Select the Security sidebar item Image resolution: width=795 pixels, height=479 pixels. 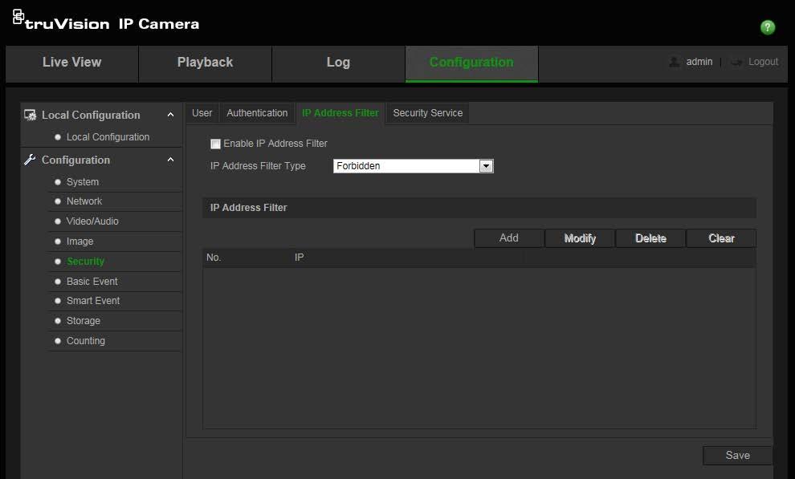coord(85,262)
